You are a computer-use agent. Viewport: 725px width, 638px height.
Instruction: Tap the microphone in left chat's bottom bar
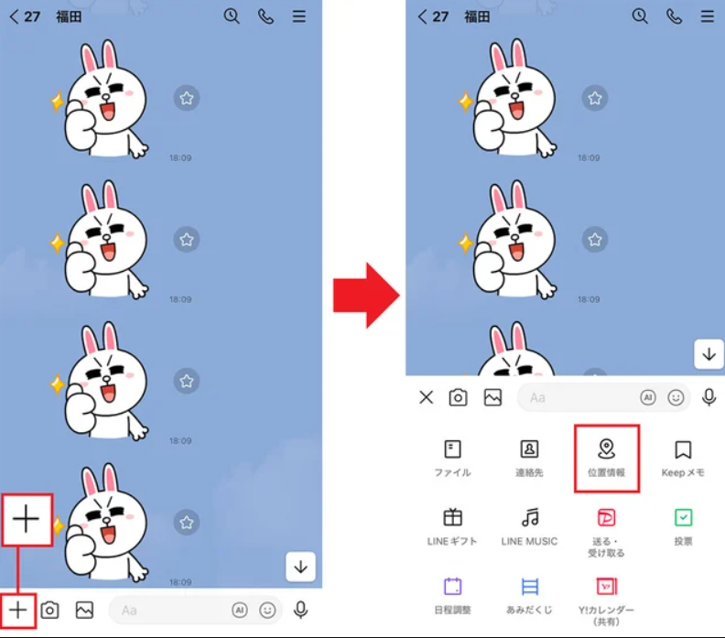[x=300, y=611]
